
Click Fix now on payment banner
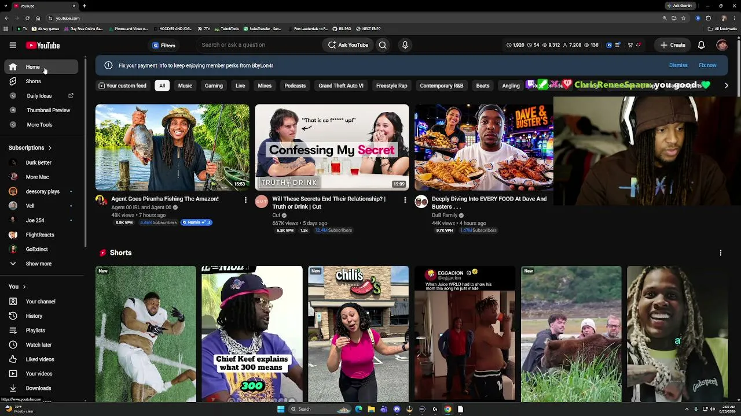click(707, 65)
